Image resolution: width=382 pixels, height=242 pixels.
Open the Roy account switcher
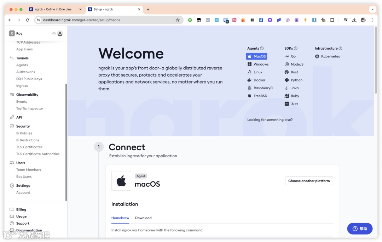[16, 33]
